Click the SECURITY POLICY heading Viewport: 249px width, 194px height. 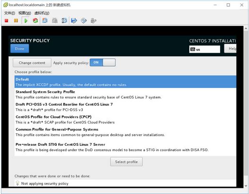(30, 41)
